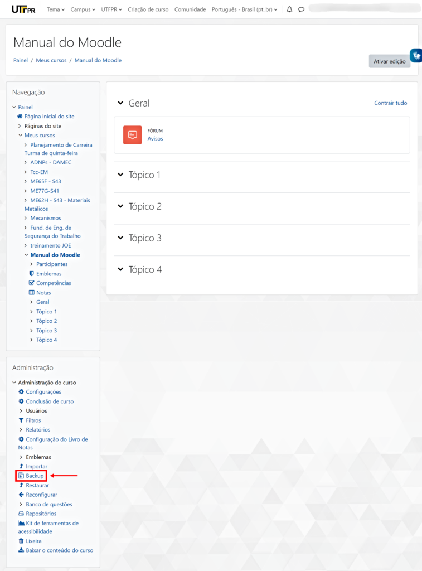
Task: Collapse the Painel tree node arrow
Action: click(x=14, y=107)
